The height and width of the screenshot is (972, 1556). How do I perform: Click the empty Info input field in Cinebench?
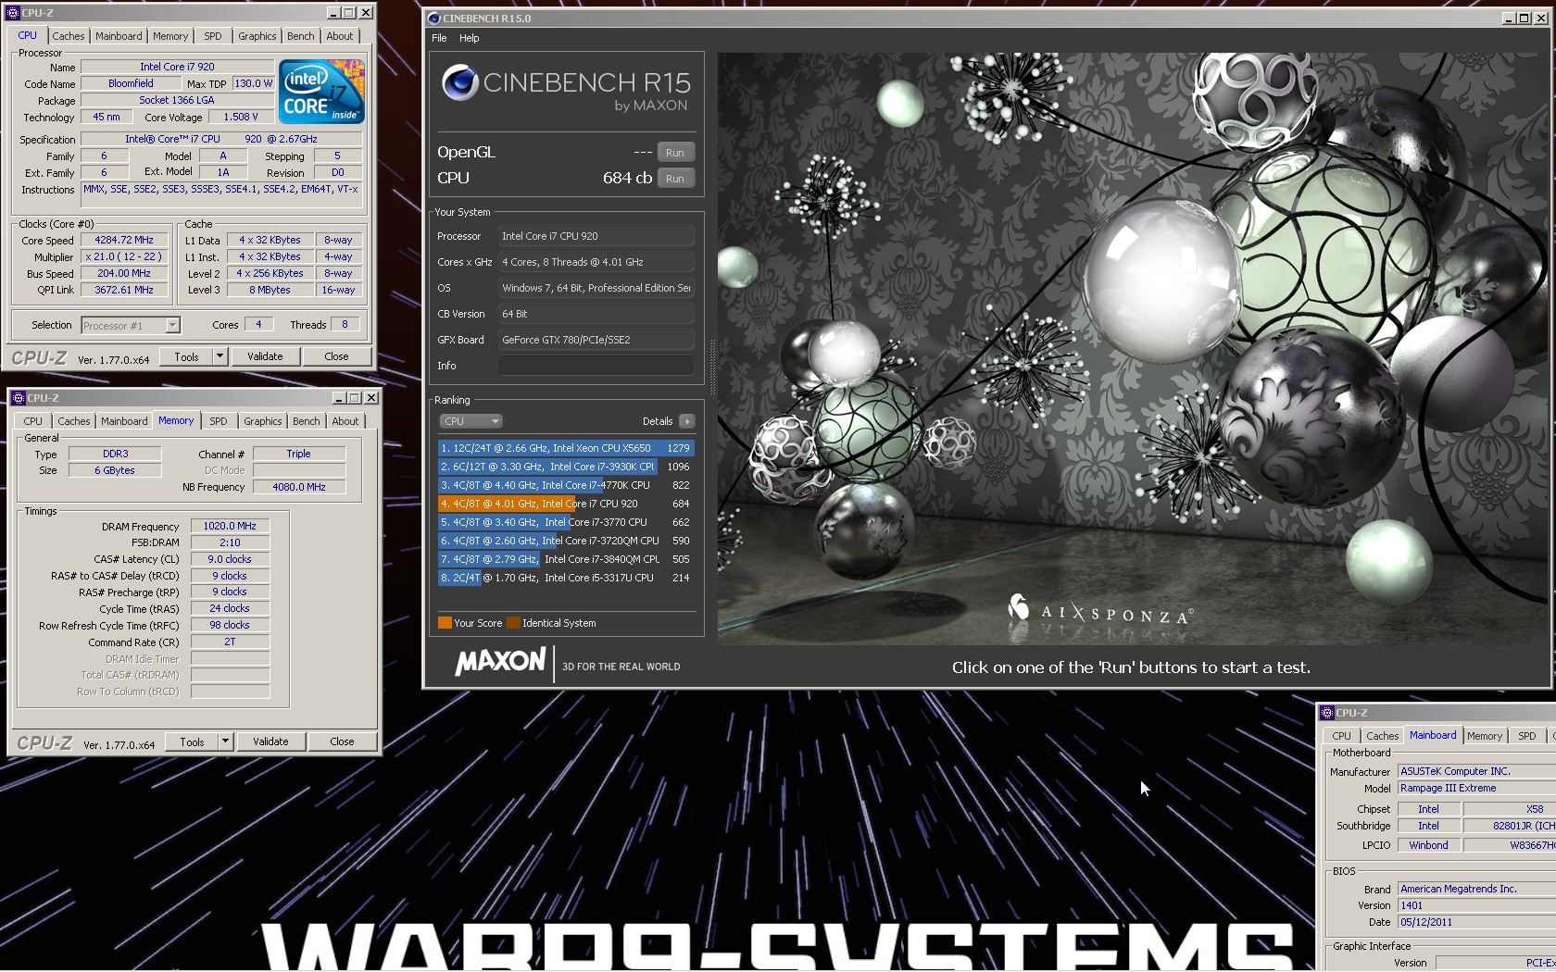(x=596, y=366)
